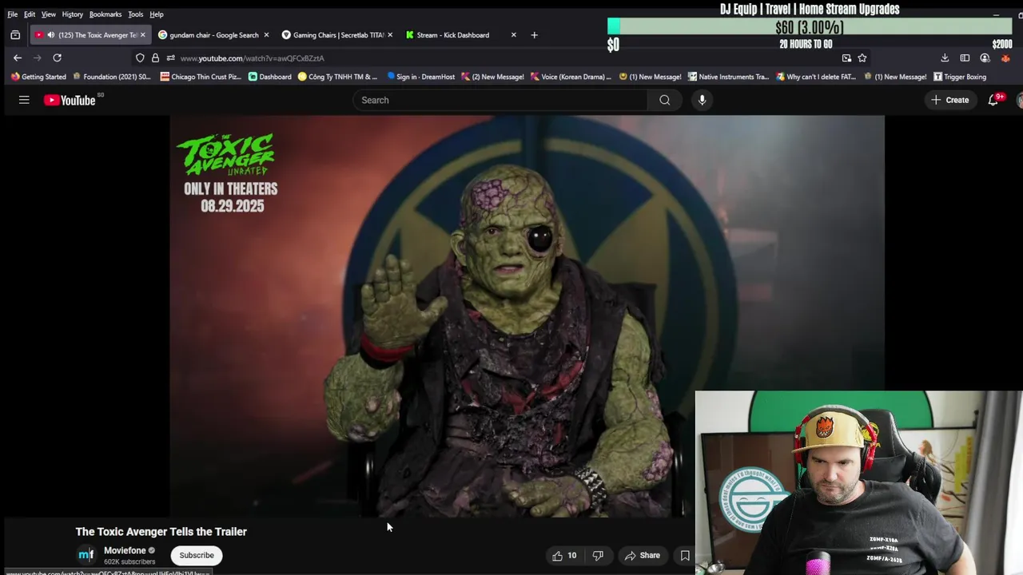This screenshot has height=575, width=1023.
Task: Open Getting Started bookmark
Action: (38, 77)
